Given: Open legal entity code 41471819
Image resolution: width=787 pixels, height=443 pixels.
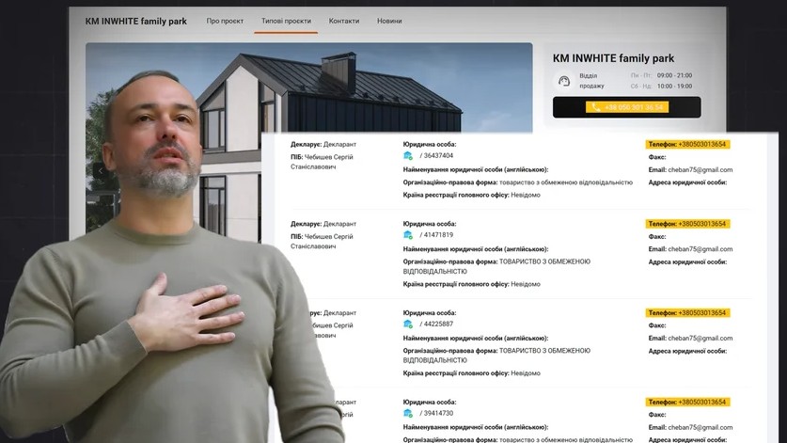Looking at the screenshot, I should pos(438,235).
